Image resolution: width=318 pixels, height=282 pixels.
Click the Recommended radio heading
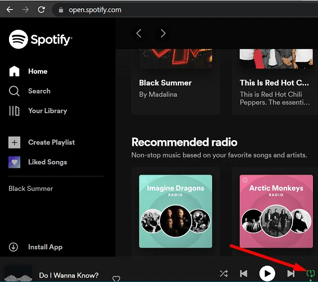[185, 142]
